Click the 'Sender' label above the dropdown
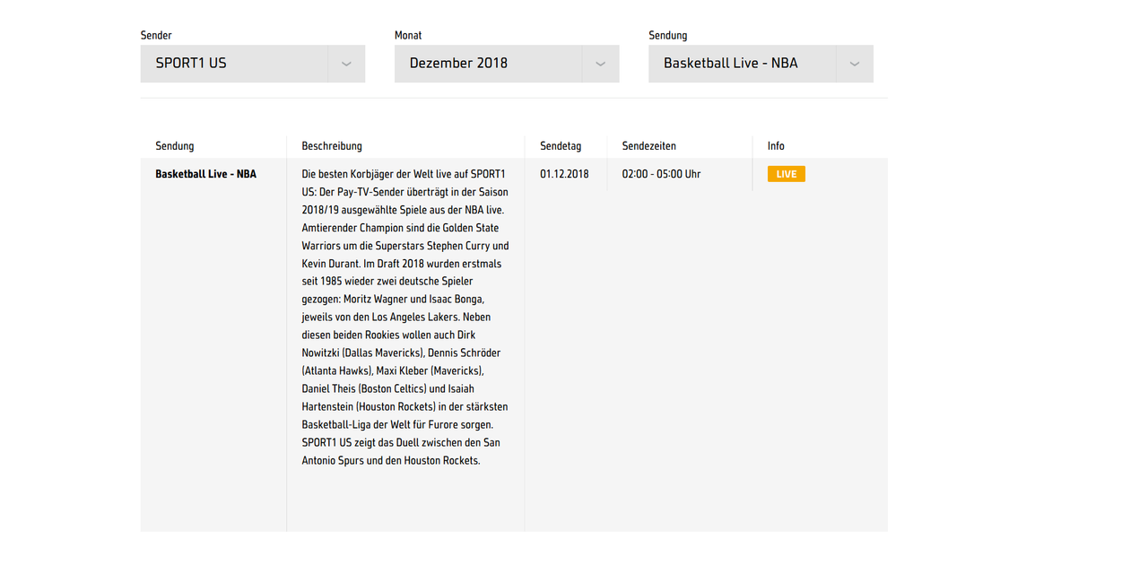Screen dimensions: 1148x566 pyautogui.click(x=156, y=36)
